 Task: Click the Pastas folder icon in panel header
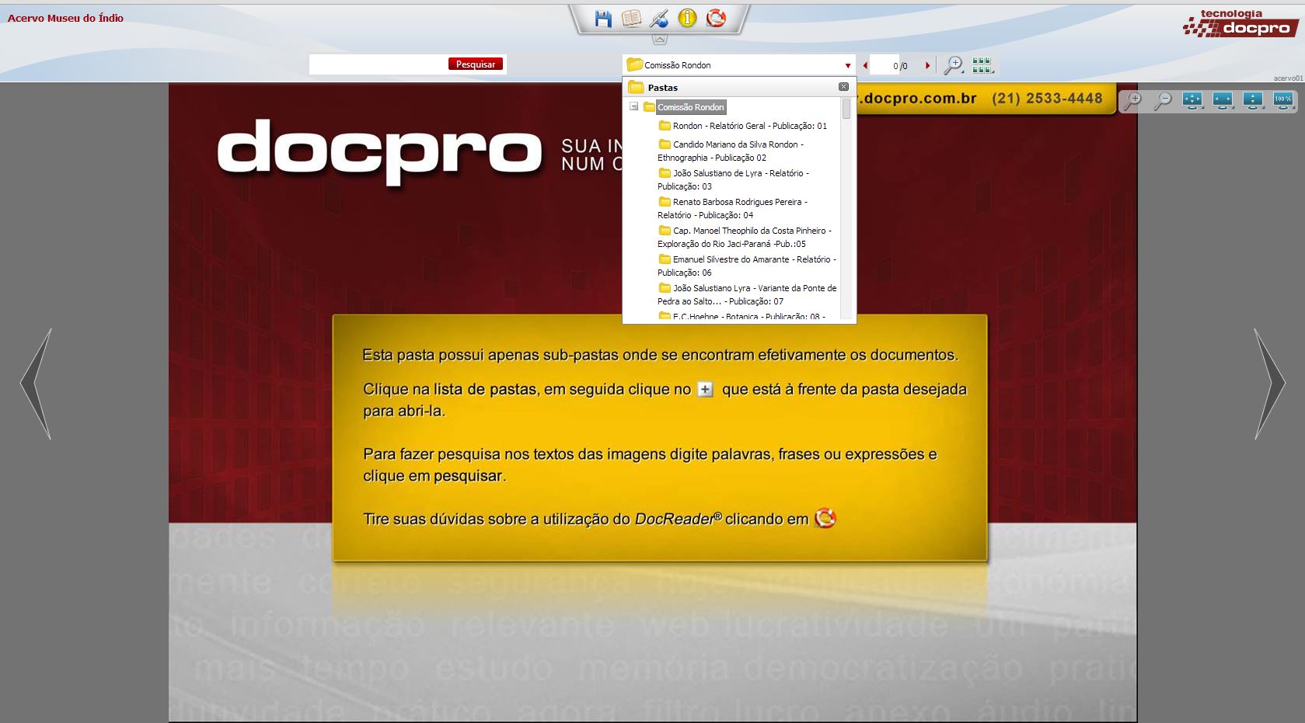tap(636, 87)
